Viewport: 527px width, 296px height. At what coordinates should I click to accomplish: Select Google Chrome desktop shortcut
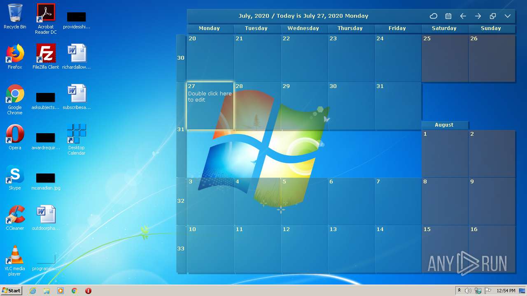[15, 99]
